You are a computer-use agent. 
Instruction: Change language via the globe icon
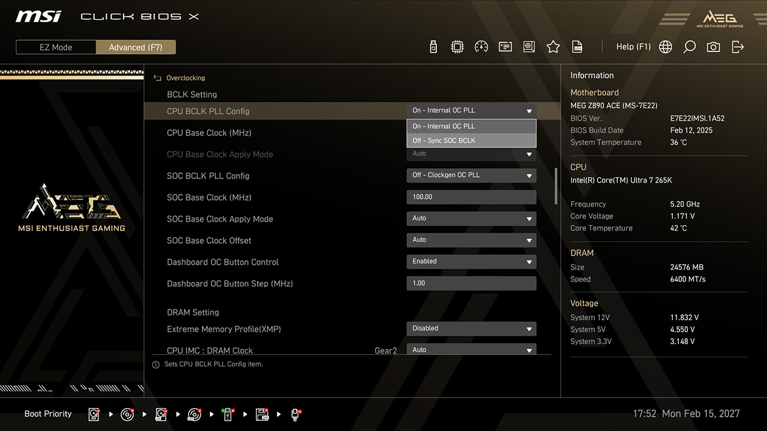665,47
